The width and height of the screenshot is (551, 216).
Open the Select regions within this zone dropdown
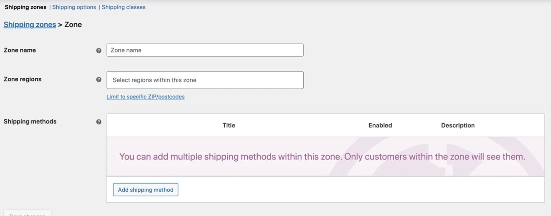coord(205,80)
